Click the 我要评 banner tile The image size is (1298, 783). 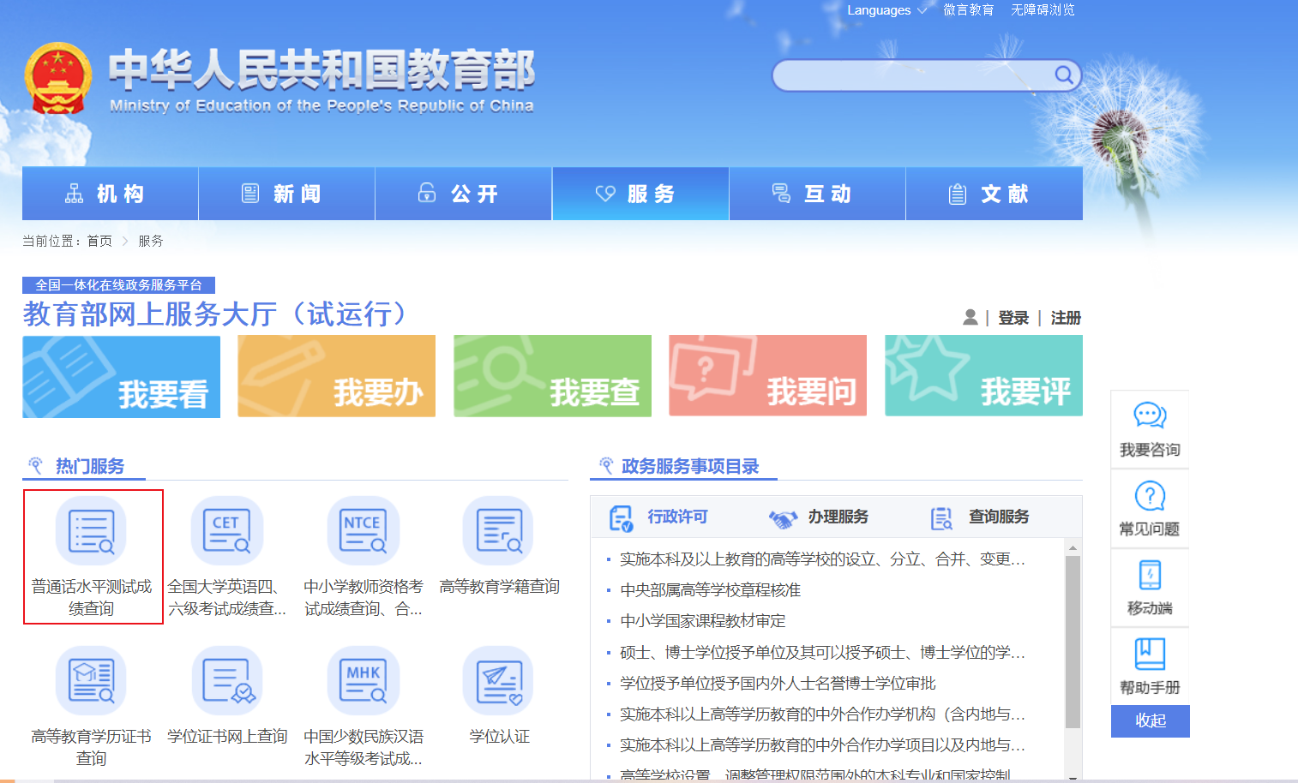click(x=983, y=375)
